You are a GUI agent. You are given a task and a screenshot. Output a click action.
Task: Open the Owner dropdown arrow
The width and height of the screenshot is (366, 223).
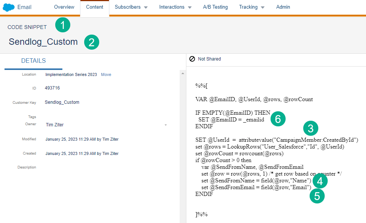coord(166,125)
